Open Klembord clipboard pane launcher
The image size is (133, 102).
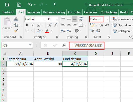[x=21, y=37]
